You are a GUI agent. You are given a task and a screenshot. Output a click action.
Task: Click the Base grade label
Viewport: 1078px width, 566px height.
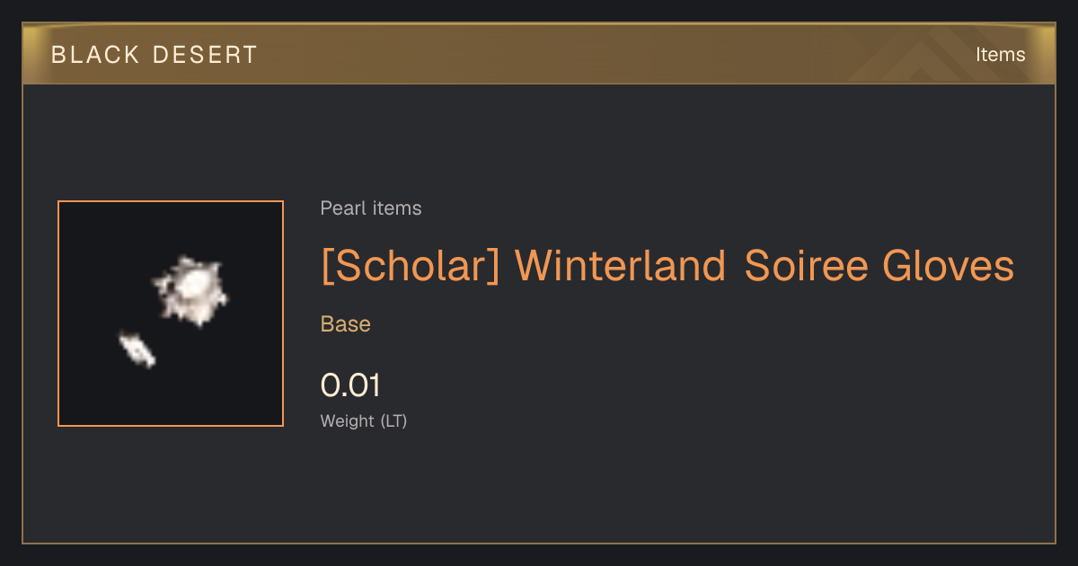coord(346,324)
